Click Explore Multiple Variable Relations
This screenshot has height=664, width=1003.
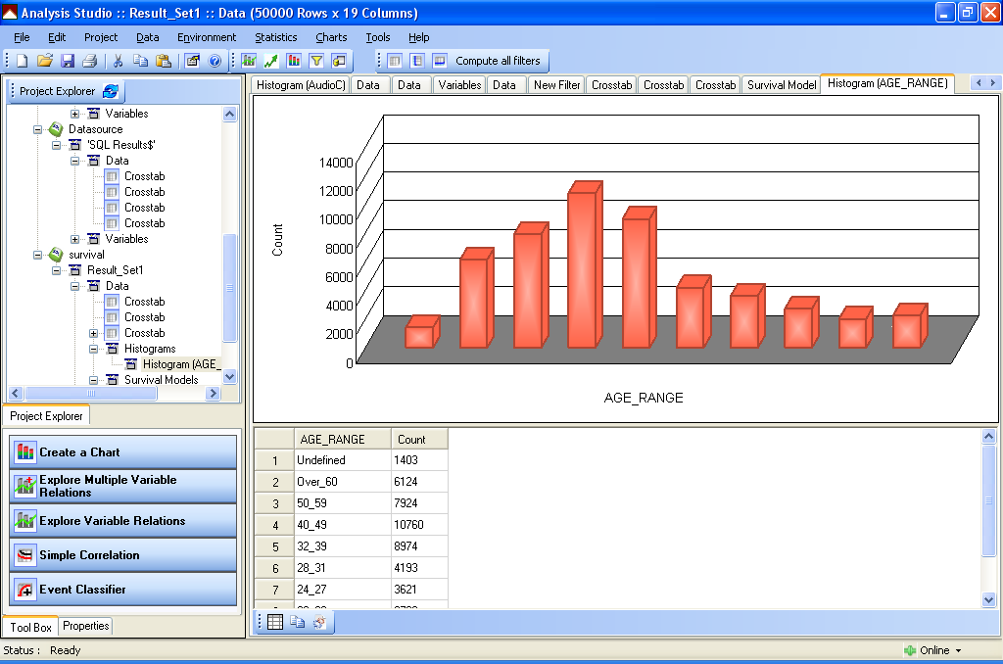pyautogui.click(x=122, y=486)
